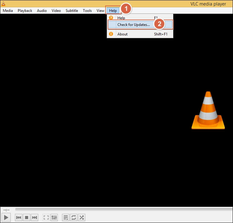Open the Subtitle menu
This screenshot has width=233, height=223.
pos(72,11)
